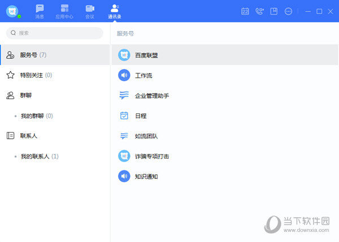Open 知识通知 service account
Screen dimensions: 339x242
(225, 177)
